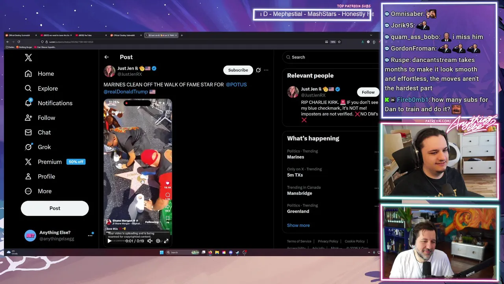
Task: Open more options for Greenland trend
Action: 376,206
